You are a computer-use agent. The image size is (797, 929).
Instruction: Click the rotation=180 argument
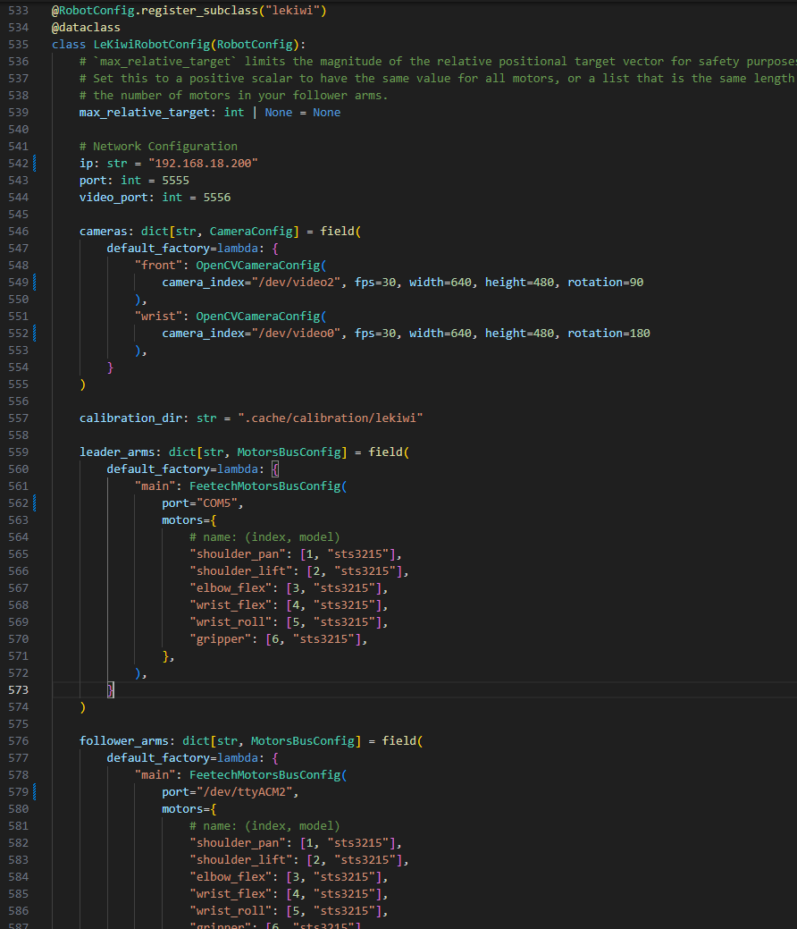click(x=608, y=334)
